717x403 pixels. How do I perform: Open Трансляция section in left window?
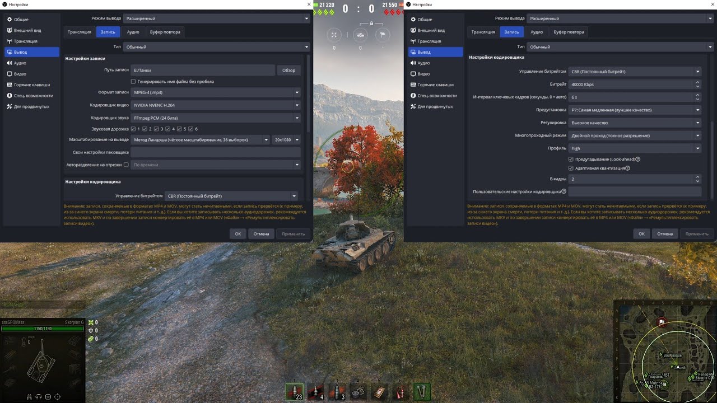[x=32, y=41]
